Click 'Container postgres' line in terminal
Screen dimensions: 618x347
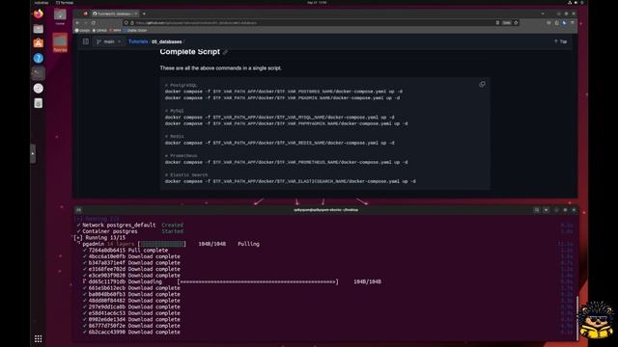click(130, 231)
